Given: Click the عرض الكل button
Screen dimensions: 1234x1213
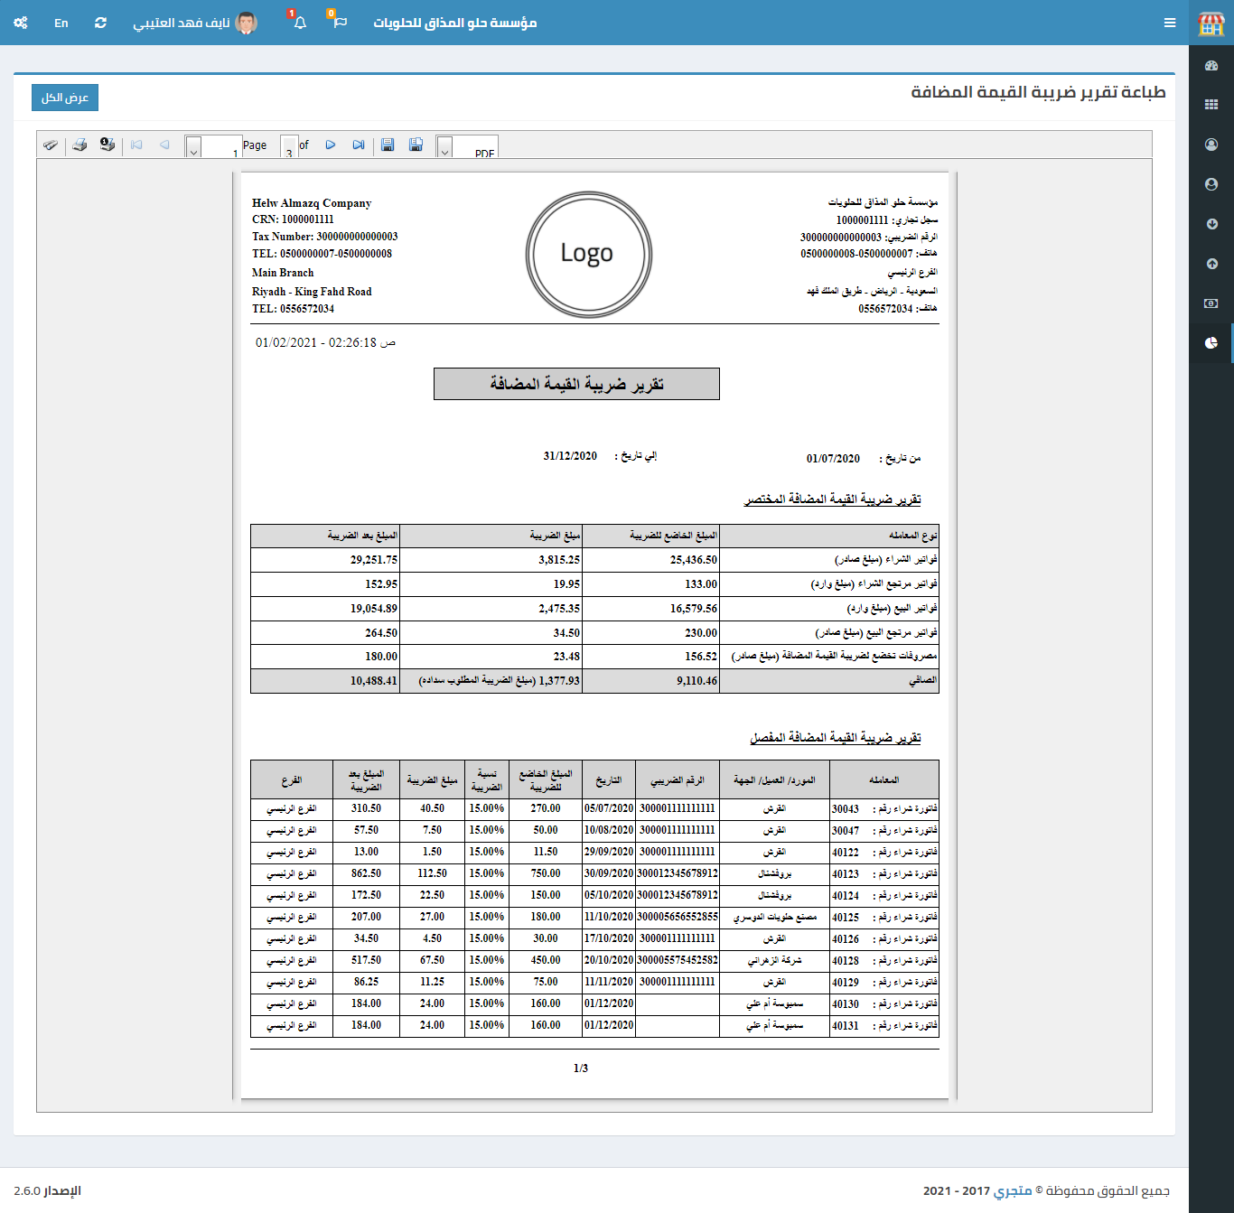Looking at the screenshot, I should [65, 98].
